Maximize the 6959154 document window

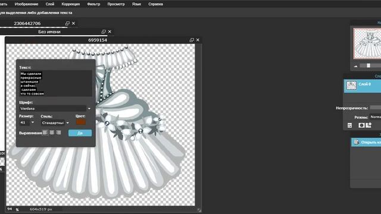[192, 40]
